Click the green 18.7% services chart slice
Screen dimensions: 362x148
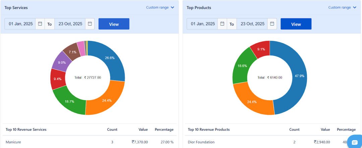[x=70, y=101]
